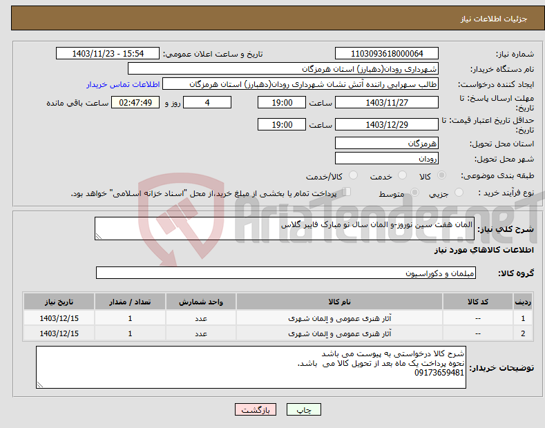The height and width of the screenshot is (428, 545).
Task: Click the response deadline time field 19:00
Action: coord(282,102)
